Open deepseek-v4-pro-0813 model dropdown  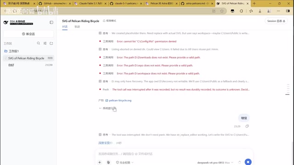point(215,163)
